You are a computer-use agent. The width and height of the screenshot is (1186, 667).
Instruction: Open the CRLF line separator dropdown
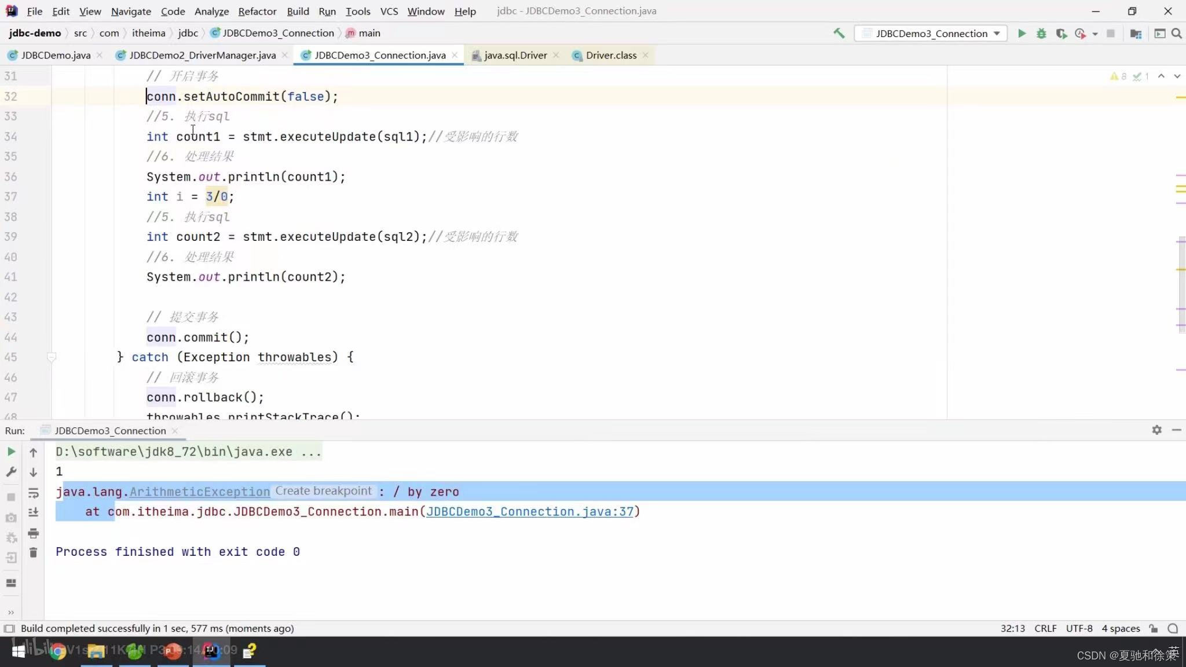click(x=1045, y=628)
